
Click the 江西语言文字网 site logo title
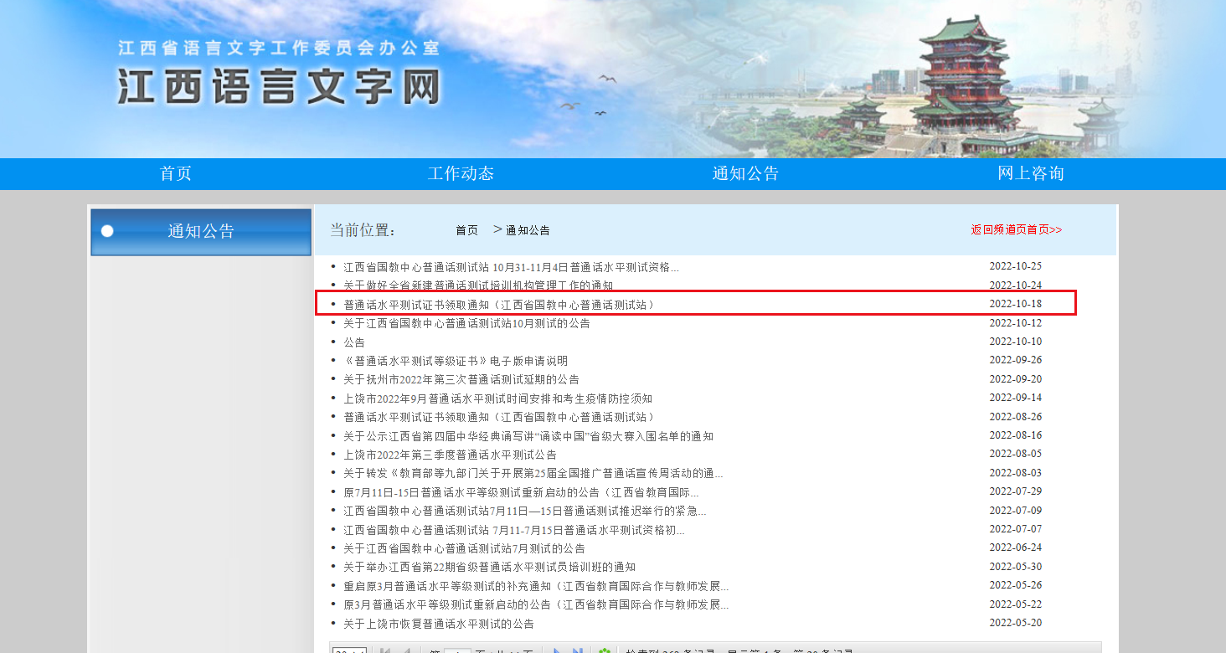(x=278, y=87)
